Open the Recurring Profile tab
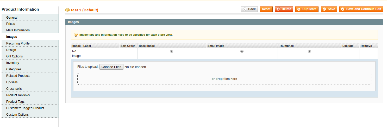 pyautogui.click(x=30, y=43)
